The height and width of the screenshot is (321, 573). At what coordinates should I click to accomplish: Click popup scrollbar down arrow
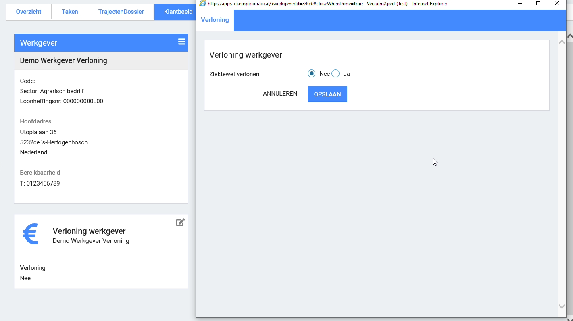click(562, 306)
